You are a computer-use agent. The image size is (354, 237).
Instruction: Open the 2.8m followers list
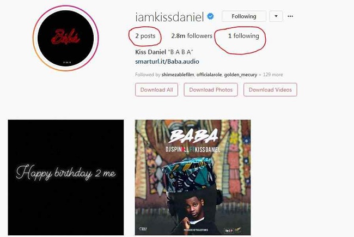(x=192, y=36)
